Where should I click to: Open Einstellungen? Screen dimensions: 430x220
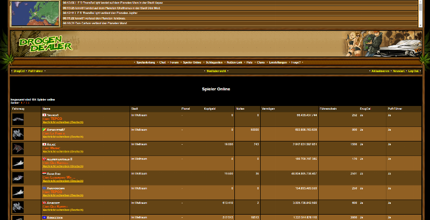pos(278,62)
